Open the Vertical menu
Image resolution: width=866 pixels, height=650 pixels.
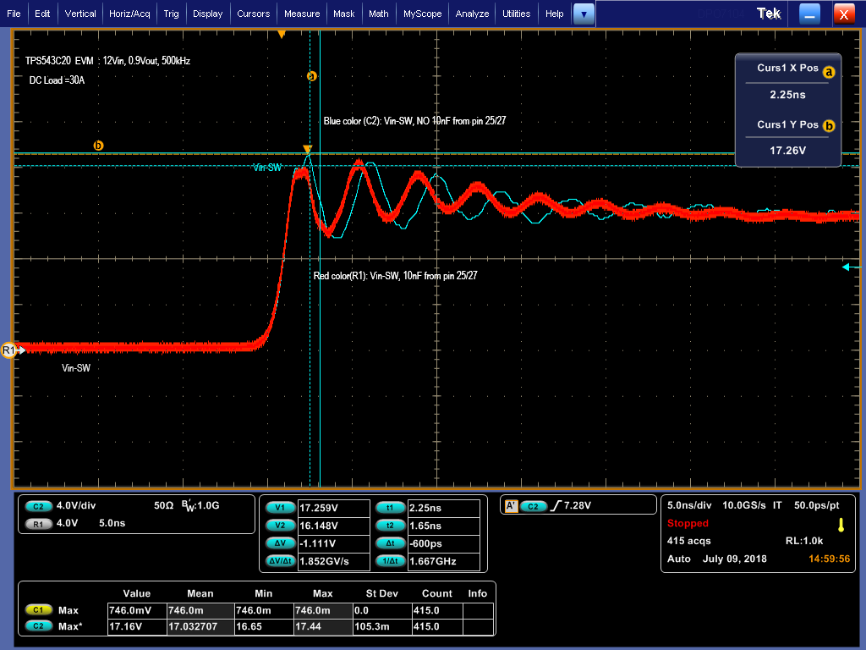80,14
